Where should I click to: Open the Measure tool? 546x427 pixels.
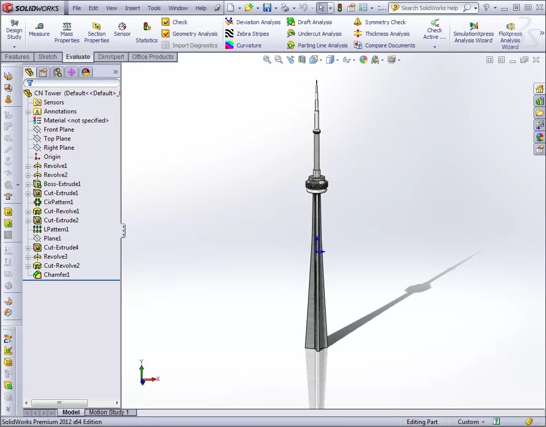39,30
